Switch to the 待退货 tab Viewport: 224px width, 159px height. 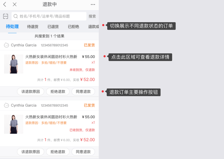click(x=33, y=27)
